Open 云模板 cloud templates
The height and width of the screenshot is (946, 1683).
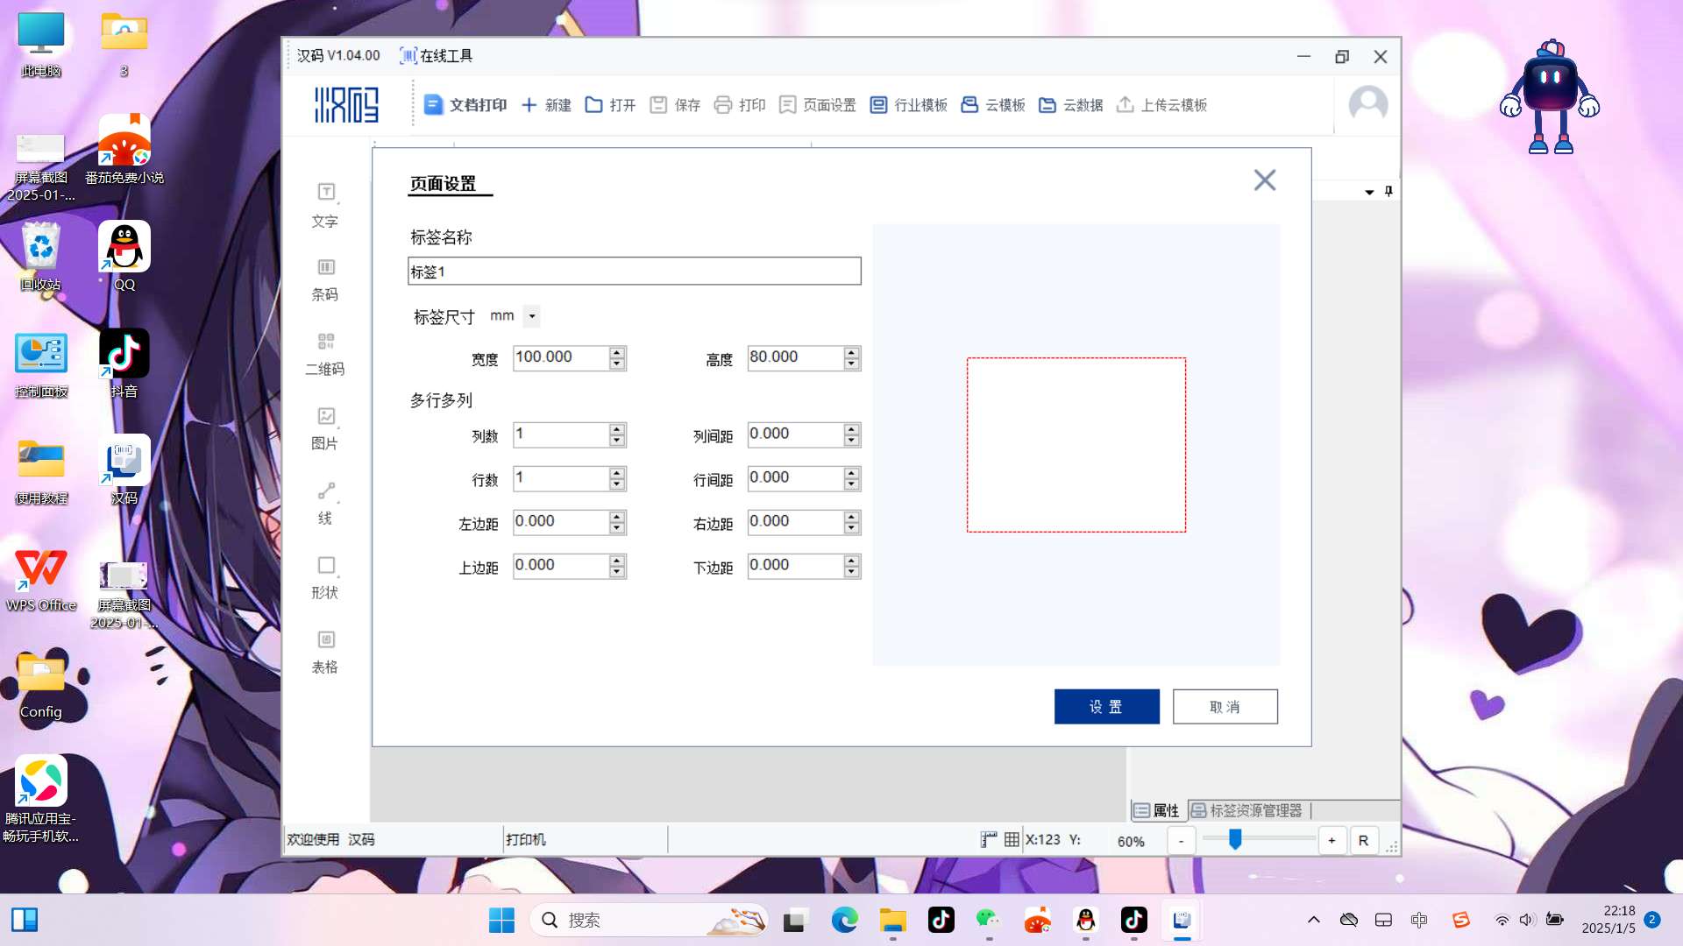tap(993, 105)
